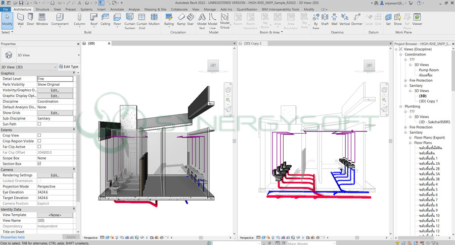Click the Modify tool
Screen dimensions: 455x245
7,19
